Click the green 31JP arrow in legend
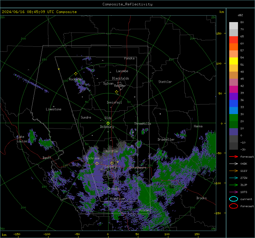255x238 pixels. pos(233,185)
